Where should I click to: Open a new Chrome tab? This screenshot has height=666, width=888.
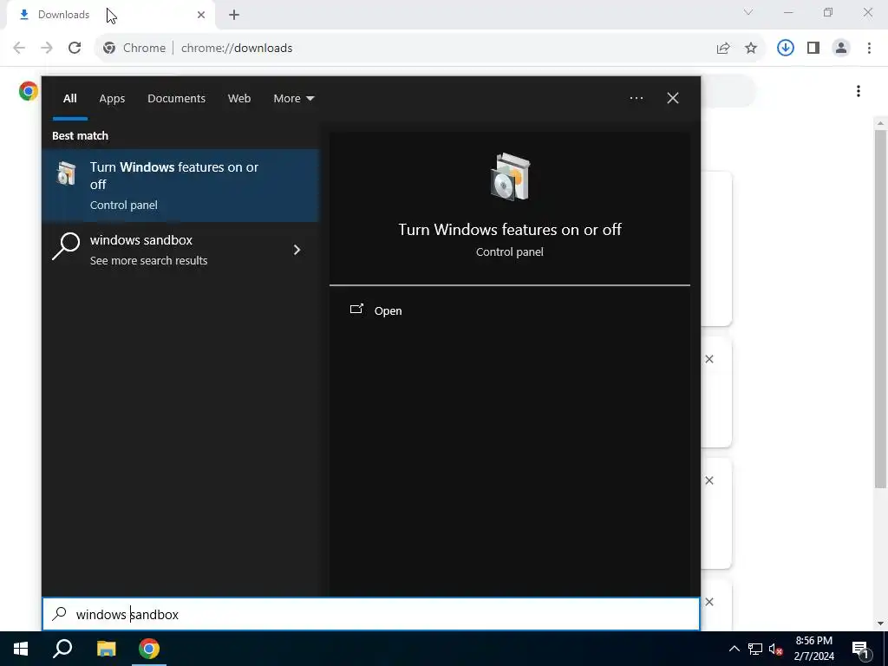(x=234, y=15)
